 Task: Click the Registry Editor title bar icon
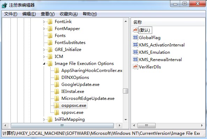click(4, 5)
